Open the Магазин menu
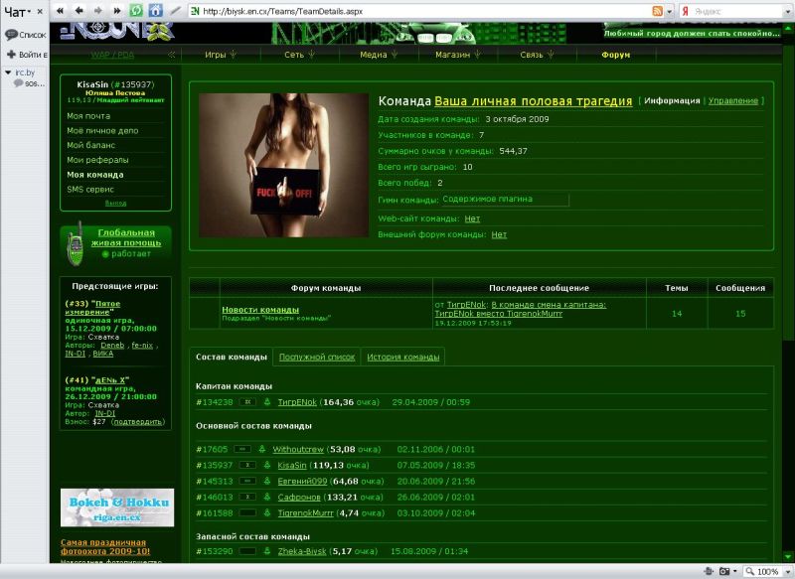The height and width of the screenshot is (579, 795). 458,55
